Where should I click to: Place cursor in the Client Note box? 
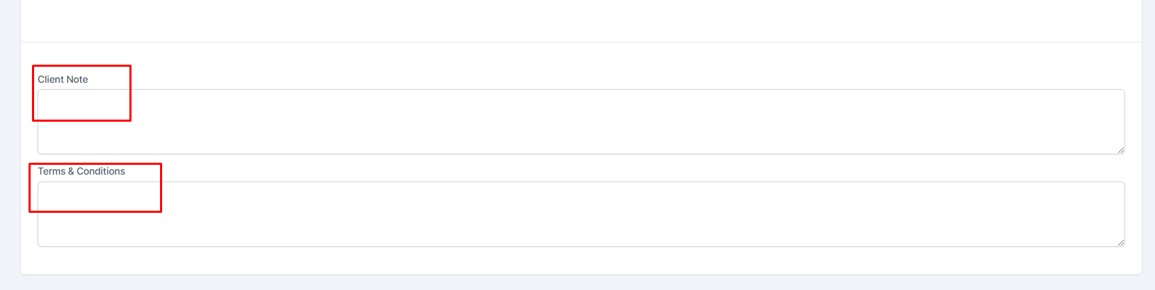tap(581, 122)
